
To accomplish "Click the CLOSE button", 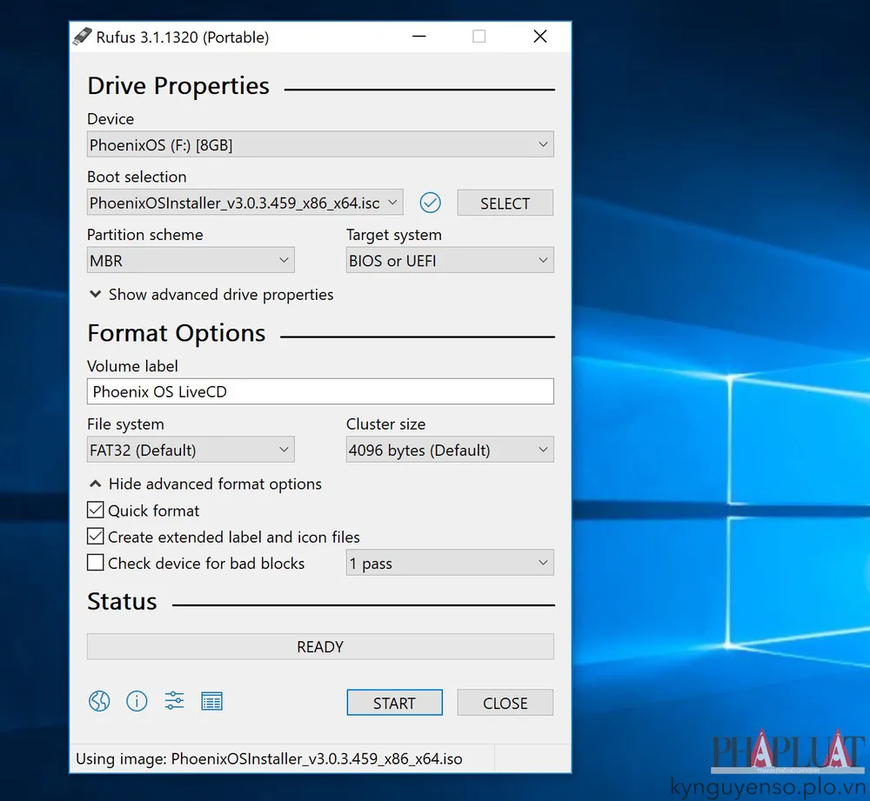I will pos(505,703).
